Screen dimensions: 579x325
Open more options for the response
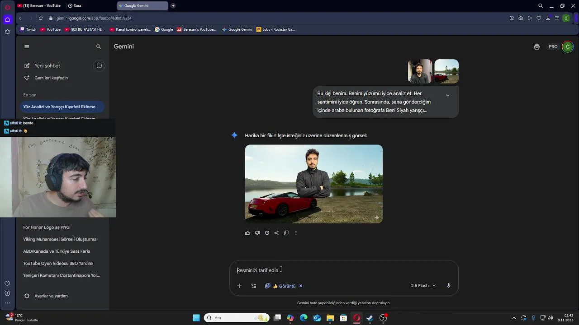tap(296, 233)
